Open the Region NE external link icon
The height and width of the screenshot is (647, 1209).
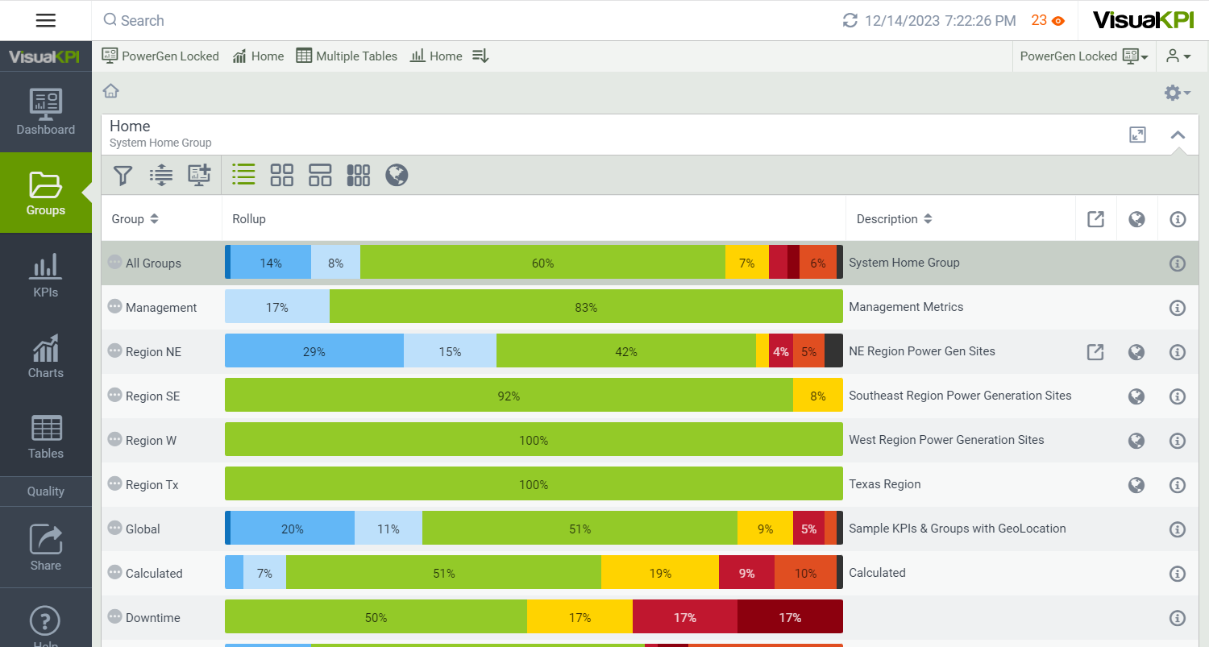pyautogui.click(x=1095, y=352)
